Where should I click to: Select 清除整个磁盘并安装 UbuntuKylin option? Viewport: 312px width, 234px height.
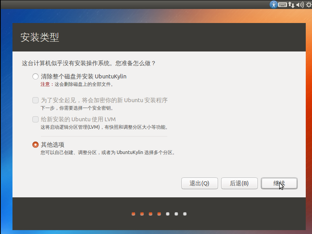pos(35,76)
